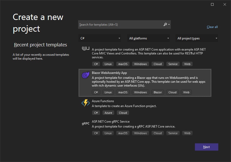Click the Azure tag under Azure Functions
The image size is (231, 162).
pyautogui.click(x=108, y=112)
